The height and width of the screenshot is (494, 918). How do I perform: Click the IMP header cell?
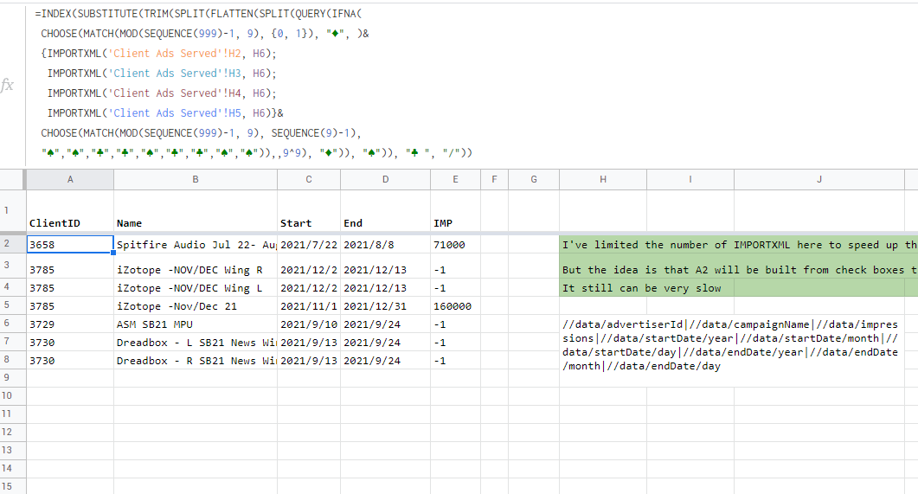click(455, 211)
